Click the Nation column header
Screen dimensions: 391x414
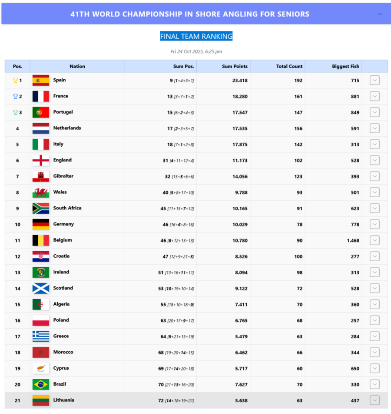point(77,66)
